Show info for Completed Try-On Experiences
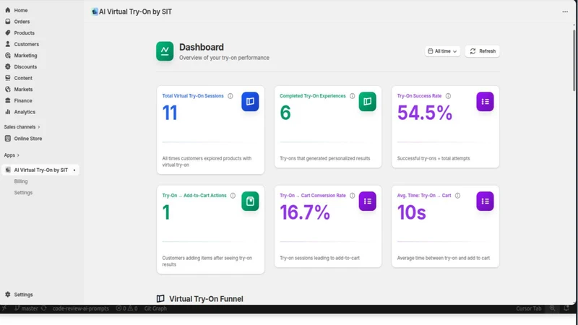 352,96
